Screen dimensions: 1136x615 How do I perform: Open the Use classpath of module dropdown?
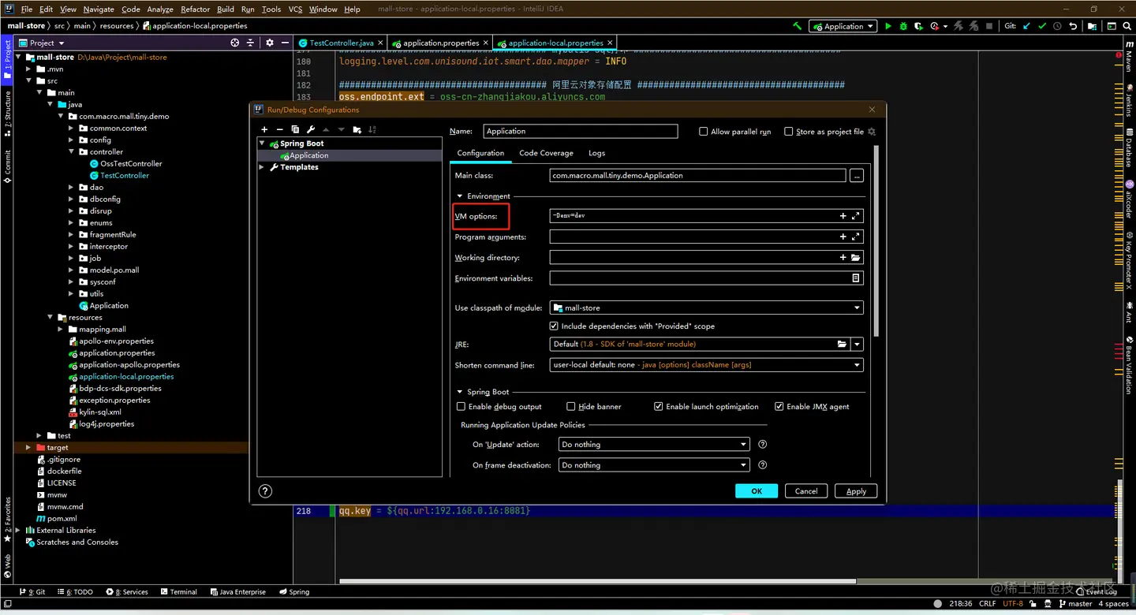pyautogui.click(x=706, y=307)
